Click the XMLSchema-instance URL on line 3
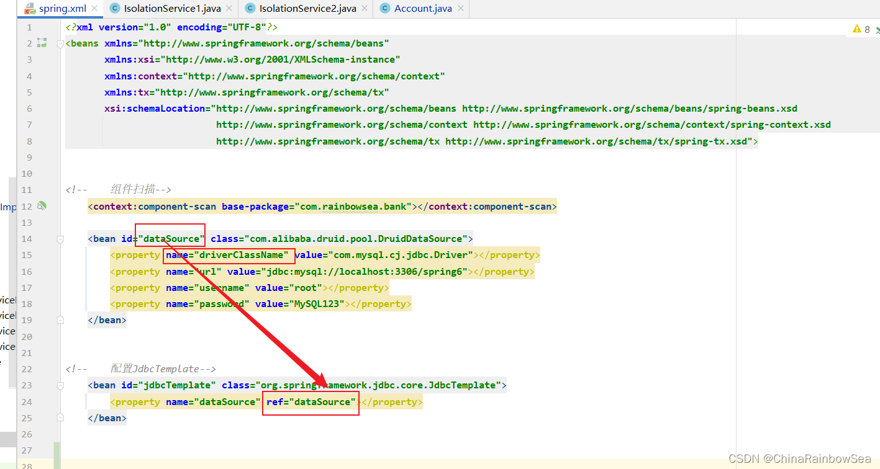Viewport: 880px width, 469px height. 280,60
